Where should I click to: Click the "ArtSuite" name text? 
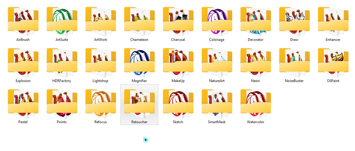tap(62, 40)
